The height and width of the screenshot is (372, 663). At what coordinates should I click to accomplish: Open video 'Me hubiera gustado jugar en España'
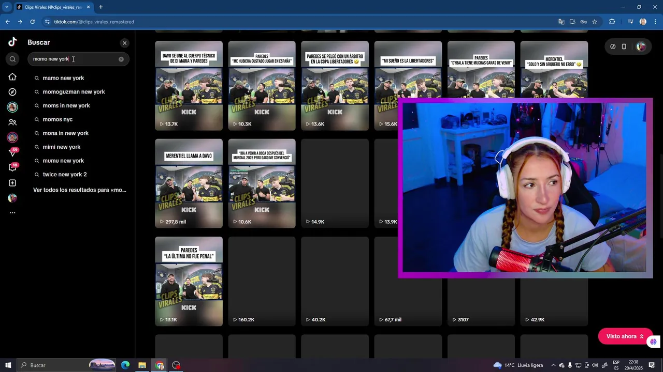point(262,86)
